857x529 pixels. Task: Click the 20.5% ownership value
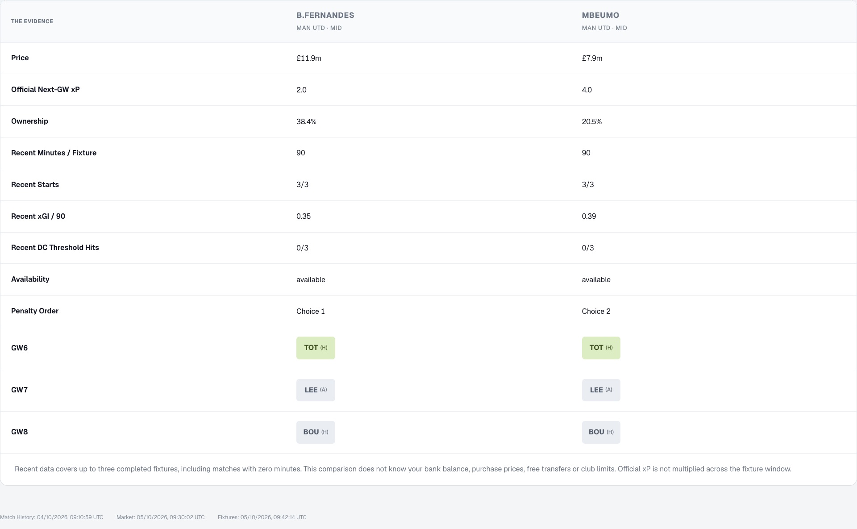592,121
